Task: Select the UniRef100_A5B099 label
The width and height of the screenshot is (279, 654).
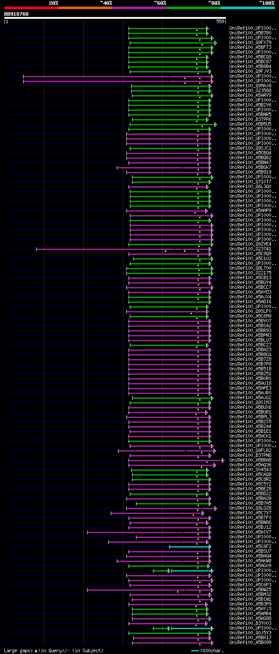Action: tap(250, 642)
